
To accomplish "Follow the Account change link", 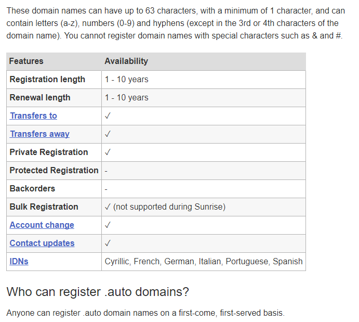I will [42, 225].
